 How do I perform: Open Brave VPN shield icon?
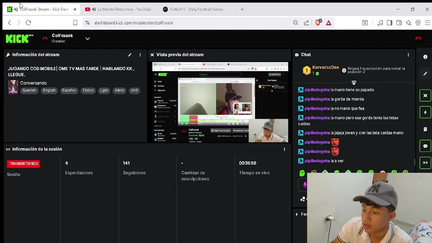click(x=418, y=23)
